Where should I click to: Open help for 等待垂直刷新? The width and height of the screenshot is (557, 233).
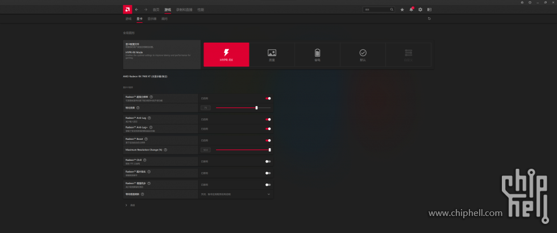[x=143, y=194]
